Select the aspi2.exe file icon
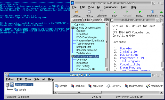Viewport: 165px width, 100px height. pos(90,86)
